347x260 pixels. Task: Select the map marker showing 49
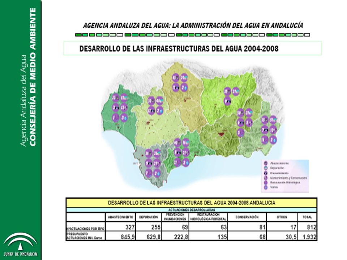click(x=177, y=143)
